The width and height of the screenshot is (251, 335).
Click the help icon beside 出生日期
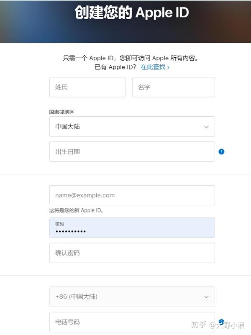(x=222, y=152)
